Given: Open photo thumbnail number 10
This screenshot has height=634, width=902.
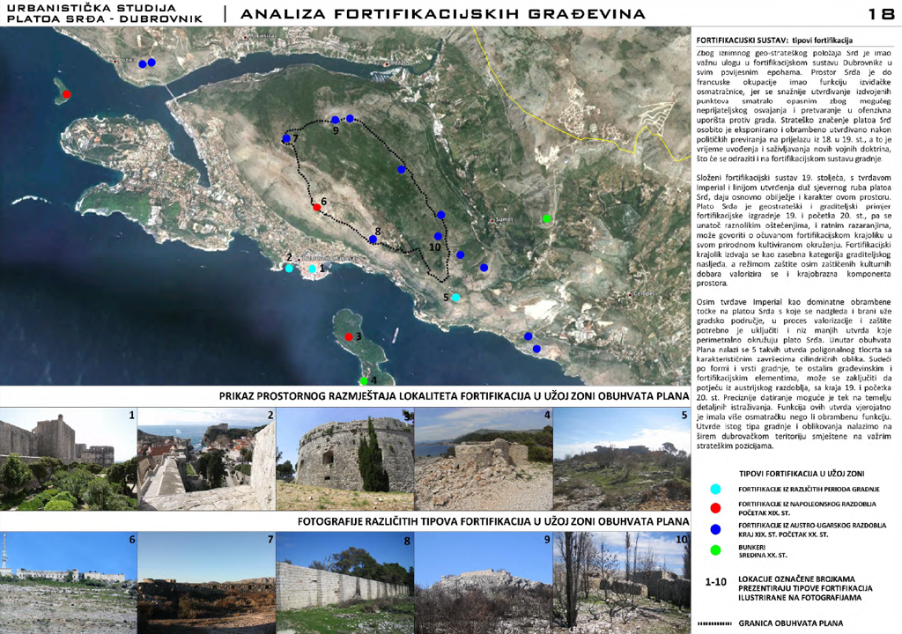Looking at the screenshot, I should click(621, 582).
